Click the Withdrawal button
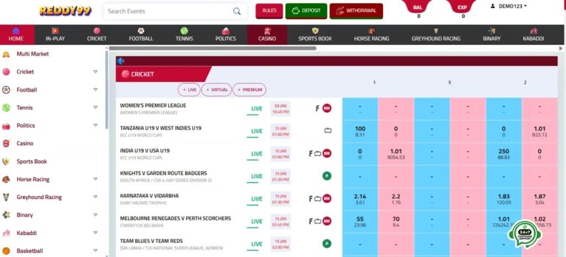Screen dimensions: 566x257 356,11
